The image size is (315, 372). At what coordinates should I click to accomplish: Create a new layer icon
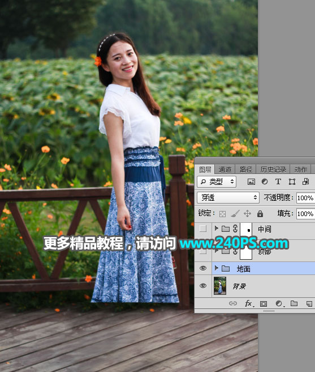309,304
